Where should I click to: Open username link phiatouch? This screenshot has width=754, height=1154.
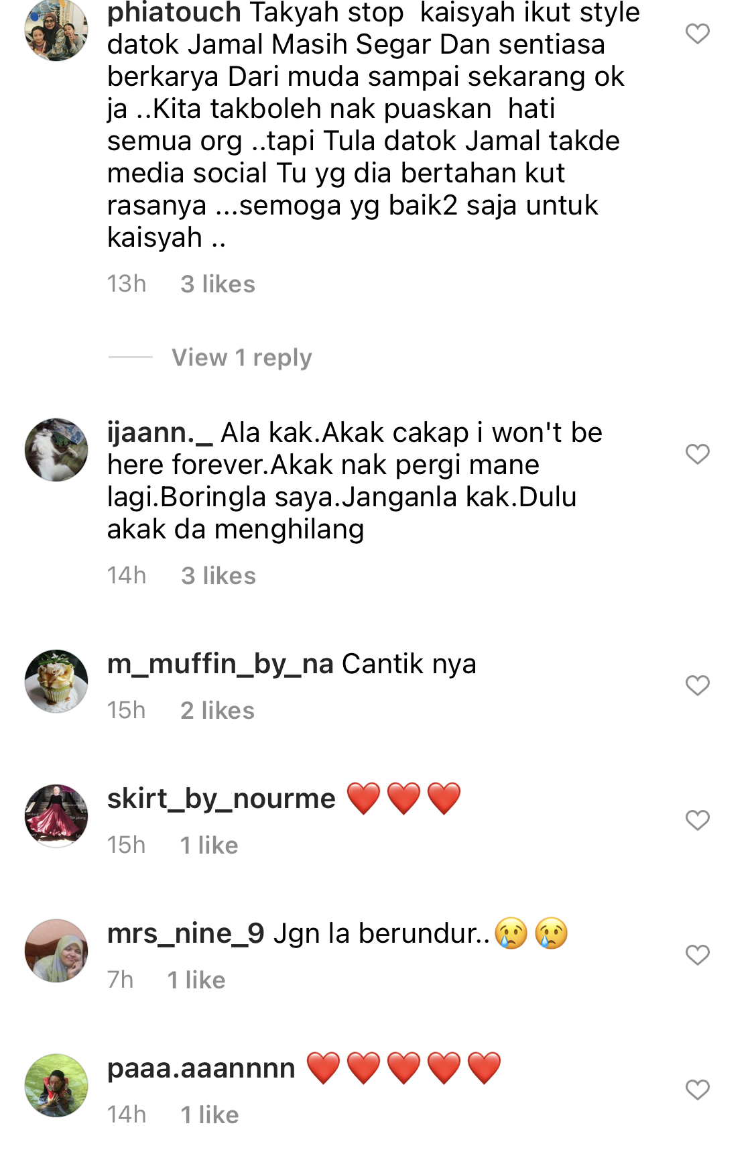(174, 13)
